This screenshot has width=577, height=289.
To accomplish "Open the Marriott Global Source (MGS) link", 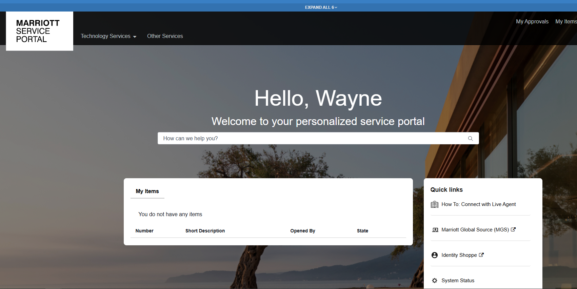I will (475, 230).
